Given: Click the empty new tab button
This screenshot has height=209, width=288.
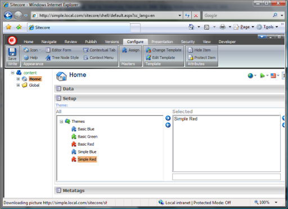Looking at the screenshot, I should click(x=135, y=27).
